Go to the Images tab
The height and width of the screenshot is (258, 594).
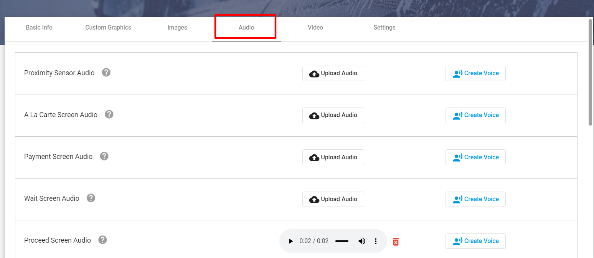177,28
